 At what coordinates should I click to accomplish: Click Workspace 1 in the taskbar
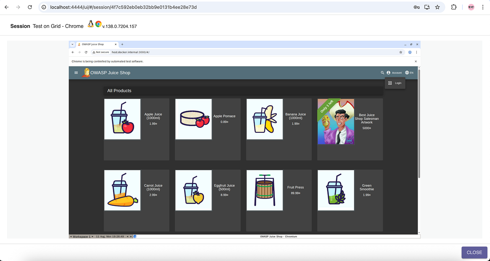(x=81, y=237)
